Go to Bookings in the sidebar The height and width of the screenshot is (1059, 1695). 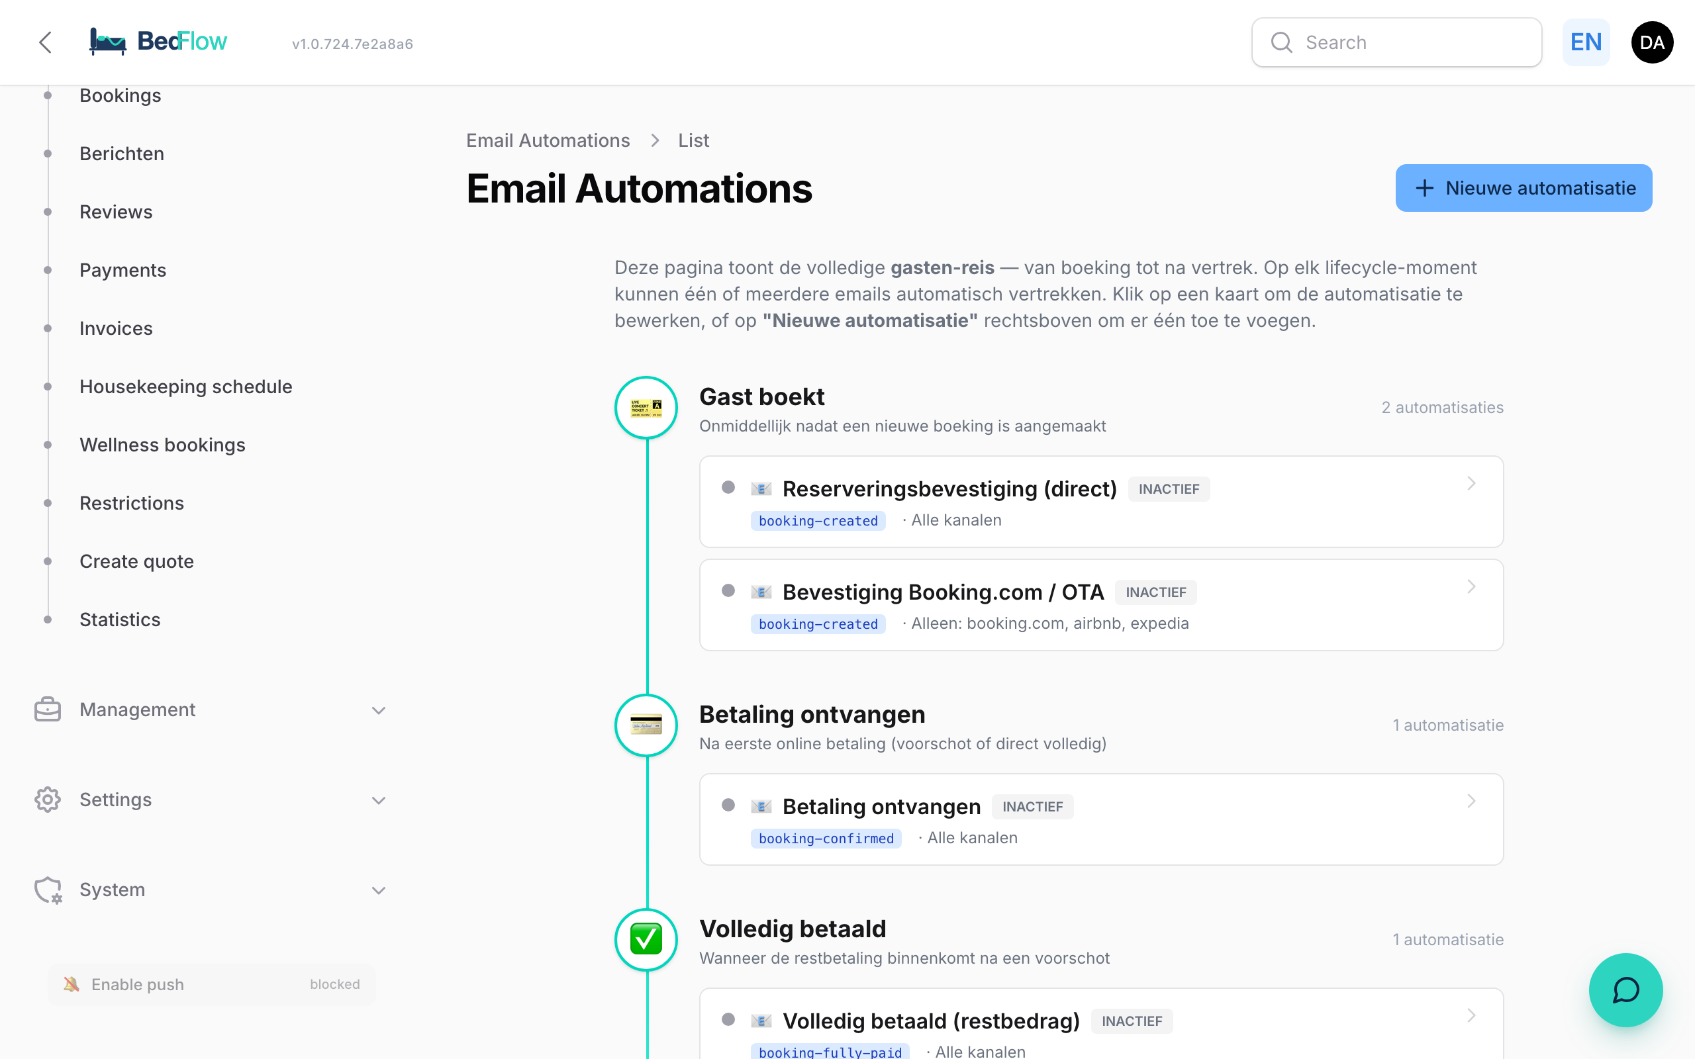121,95
